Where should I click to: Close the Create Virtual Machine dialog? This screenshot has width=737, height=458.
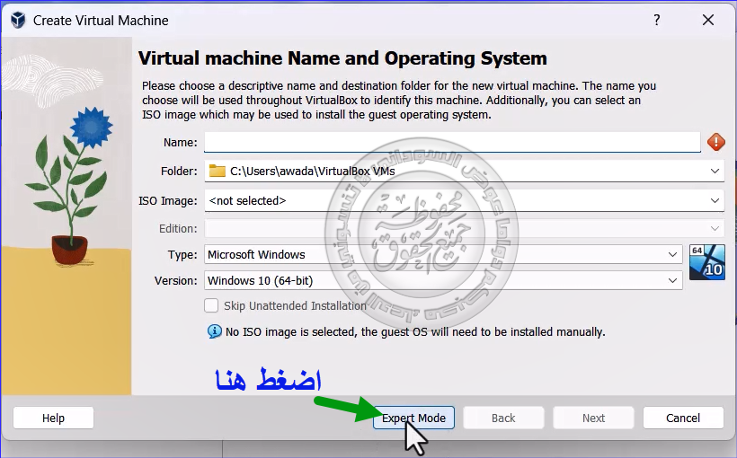coord(708,20)
